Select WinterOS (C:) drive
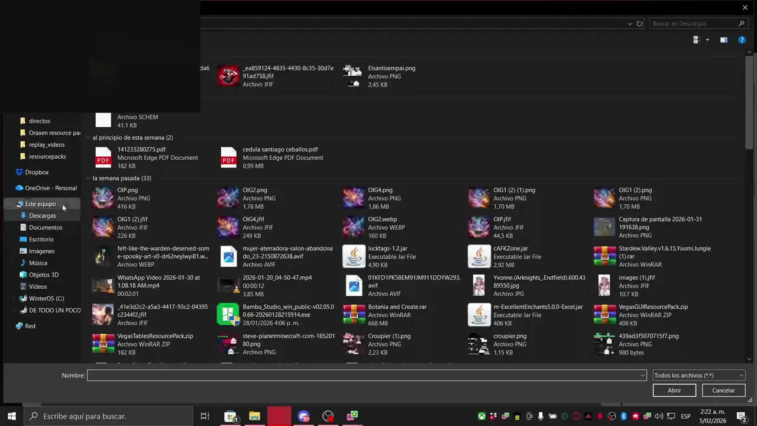Image resolution: width=757 pixels, height=426 pixels. click(x=46, y=298)
